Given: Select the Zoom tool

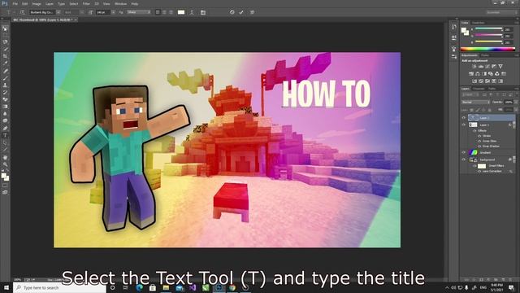Looking at the screenshot, I should 5,164.
